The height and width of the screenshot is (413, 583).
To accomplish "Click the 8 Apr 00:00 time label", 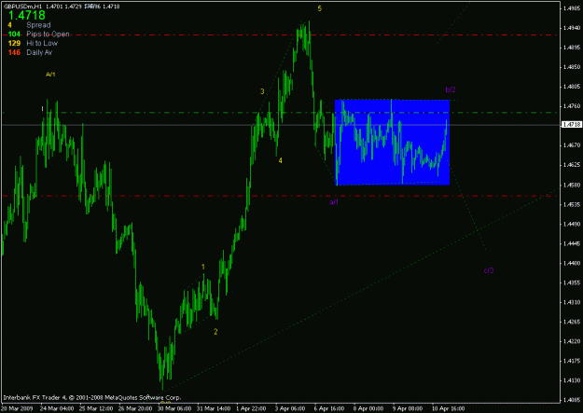I will click(x=368, y=408).
